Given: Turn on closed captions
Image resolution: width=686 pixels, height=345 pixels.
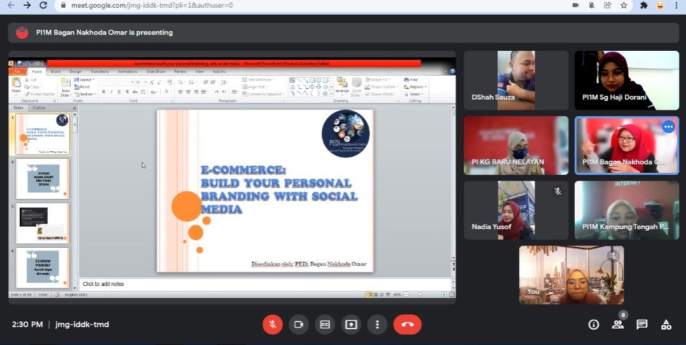Looking at the screenshot, I should pyautogui.click(x=325, y=324).
